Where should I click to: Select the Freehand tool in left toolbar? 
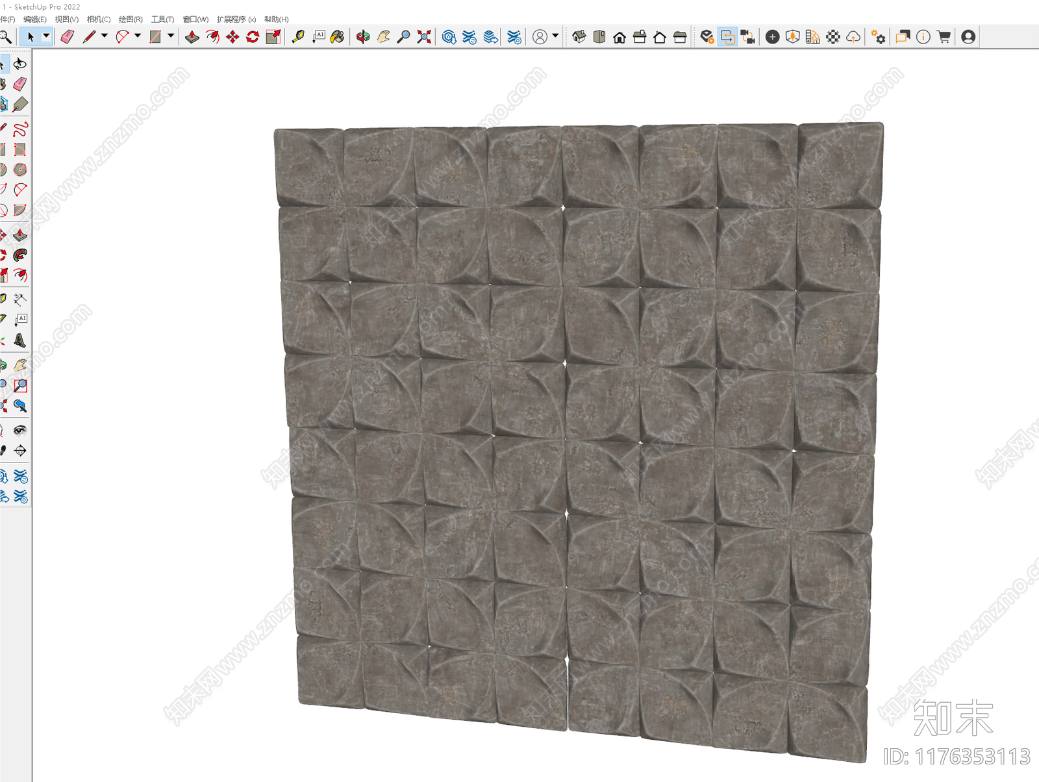(20, 129)
